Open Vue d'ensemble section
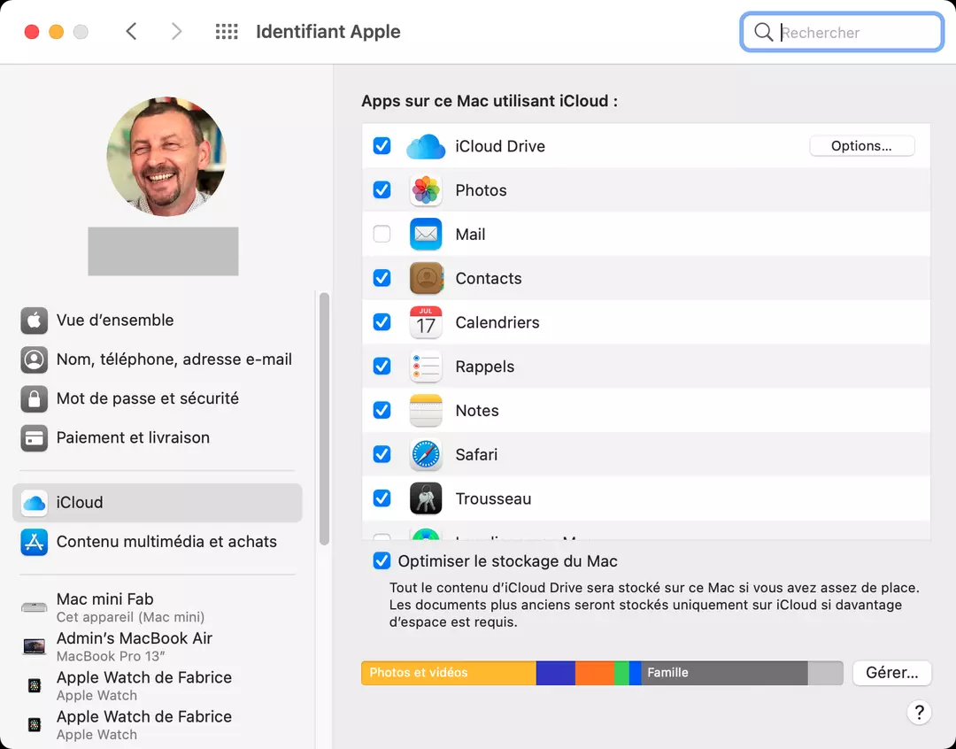956x749 pixels. click(158, 320)
